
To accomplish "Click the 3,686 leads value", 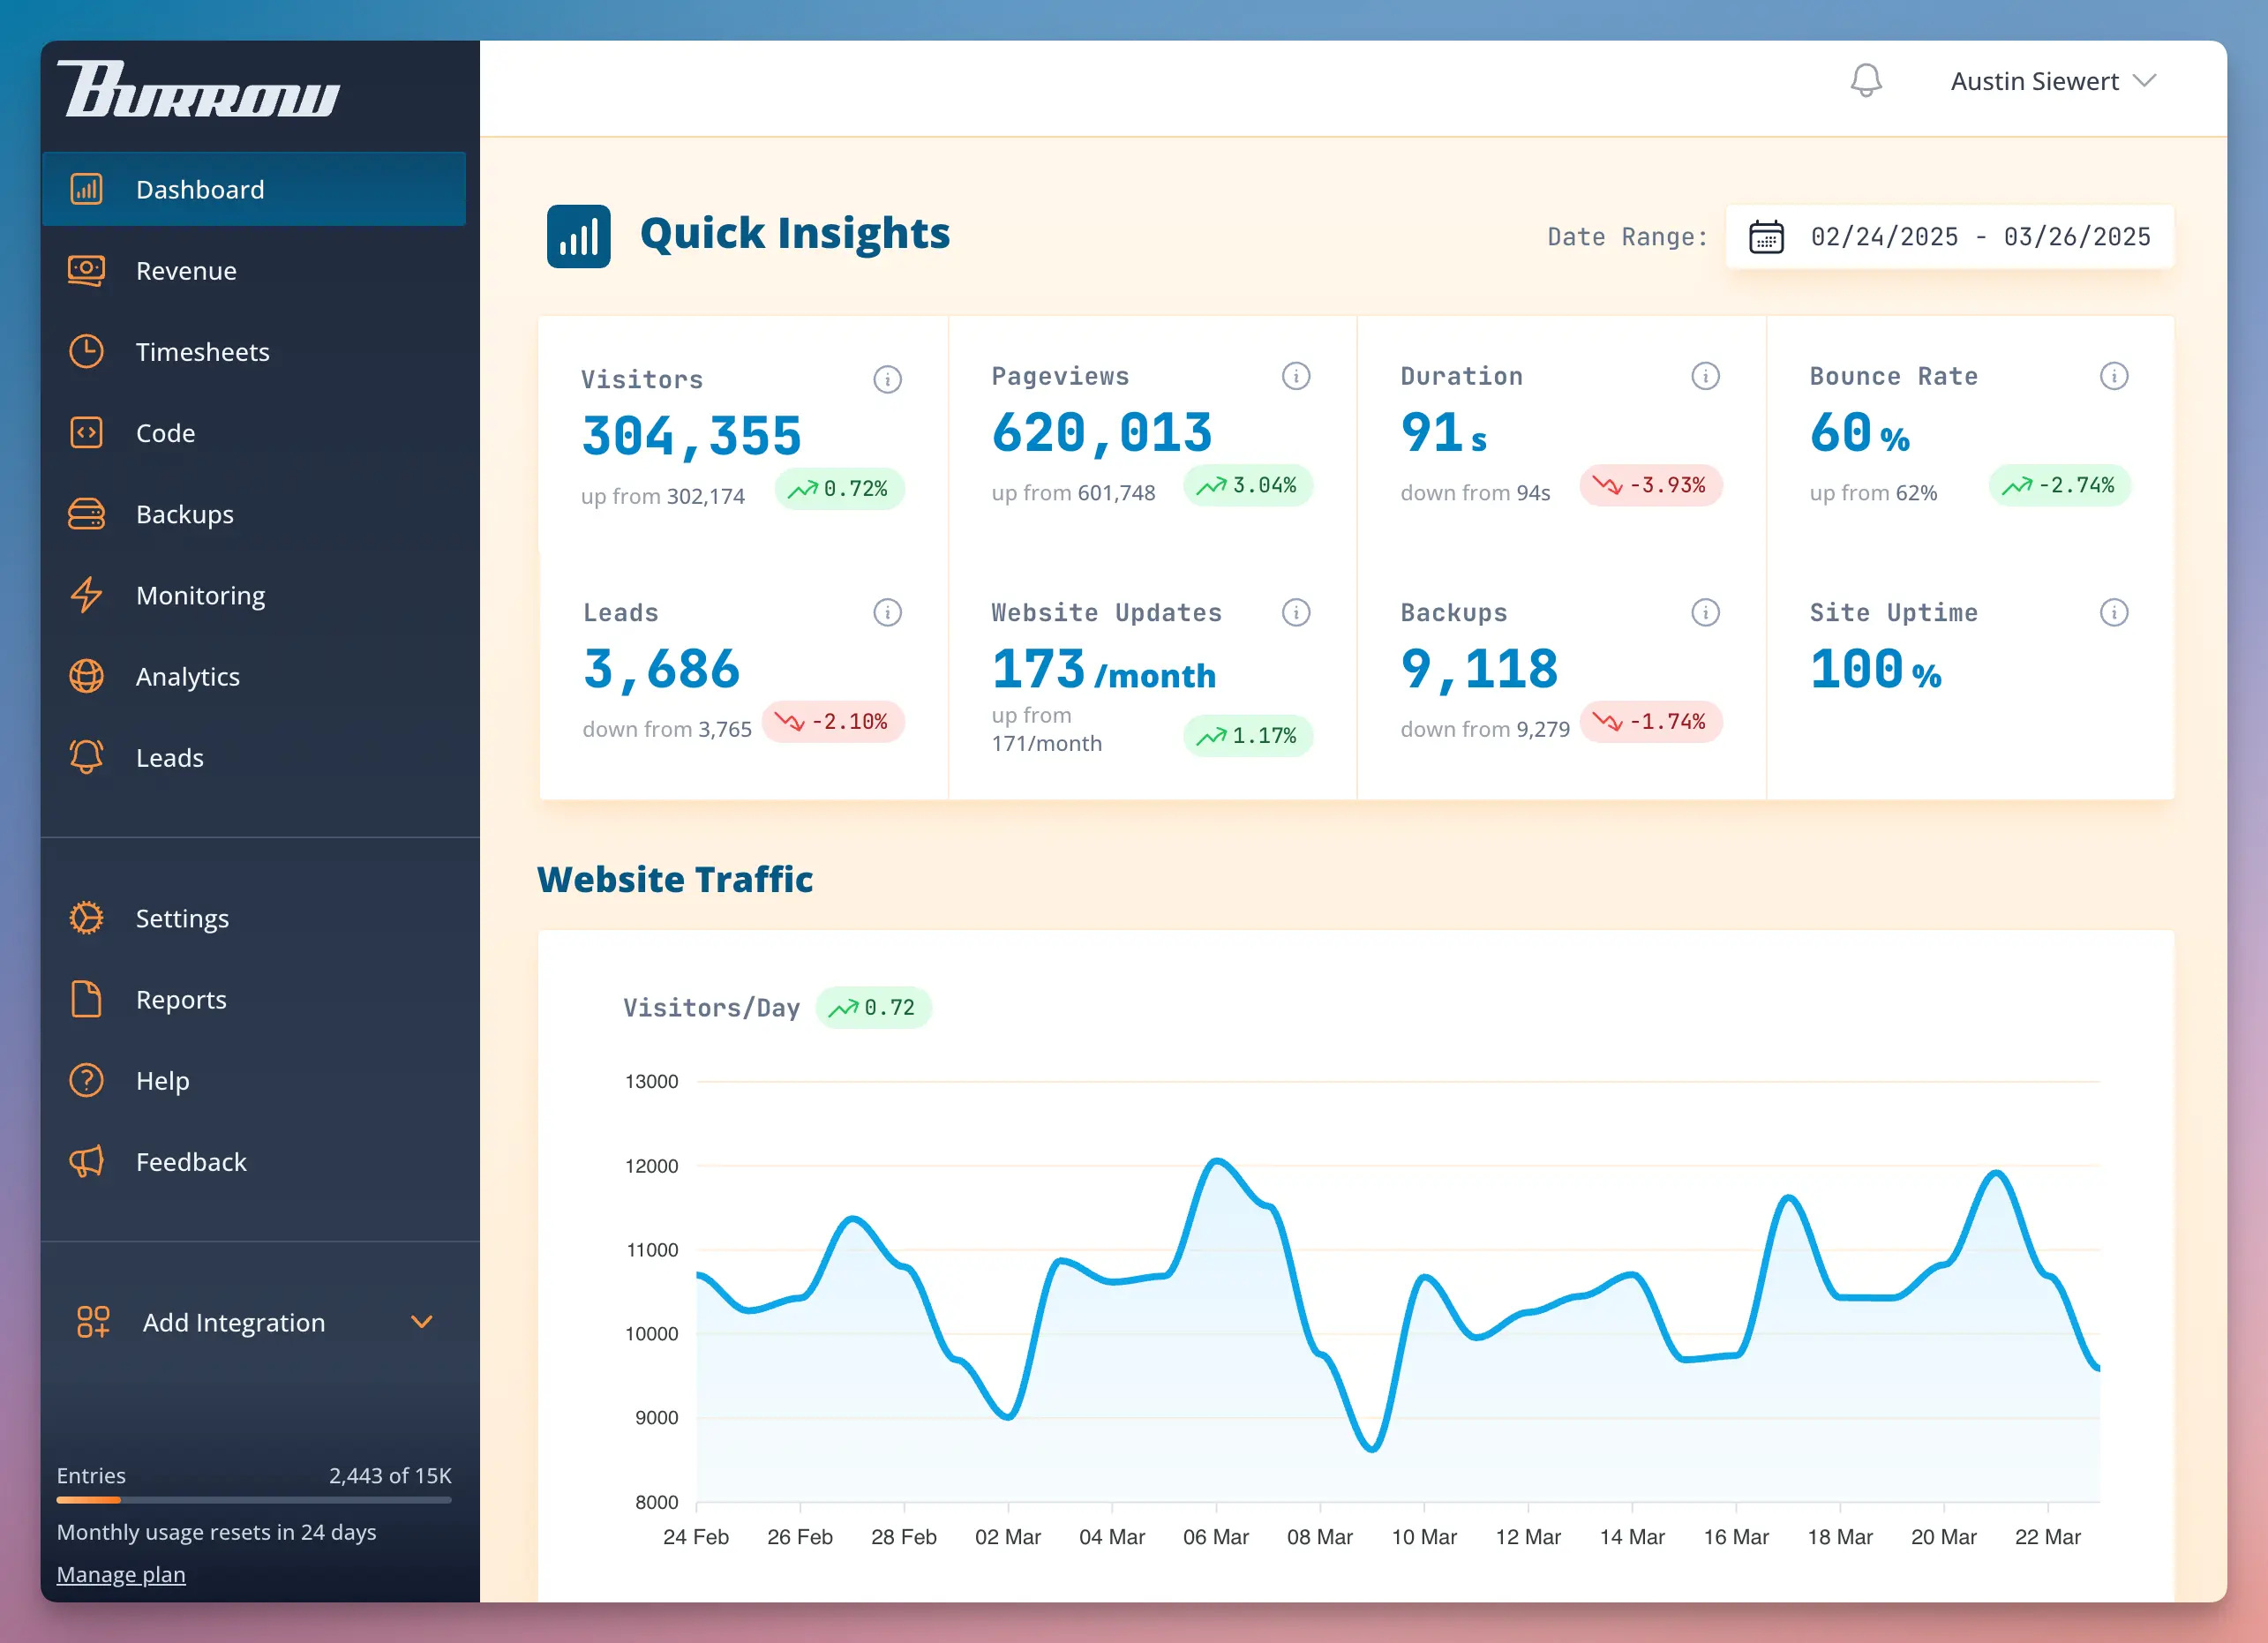I will click(661, 669).
